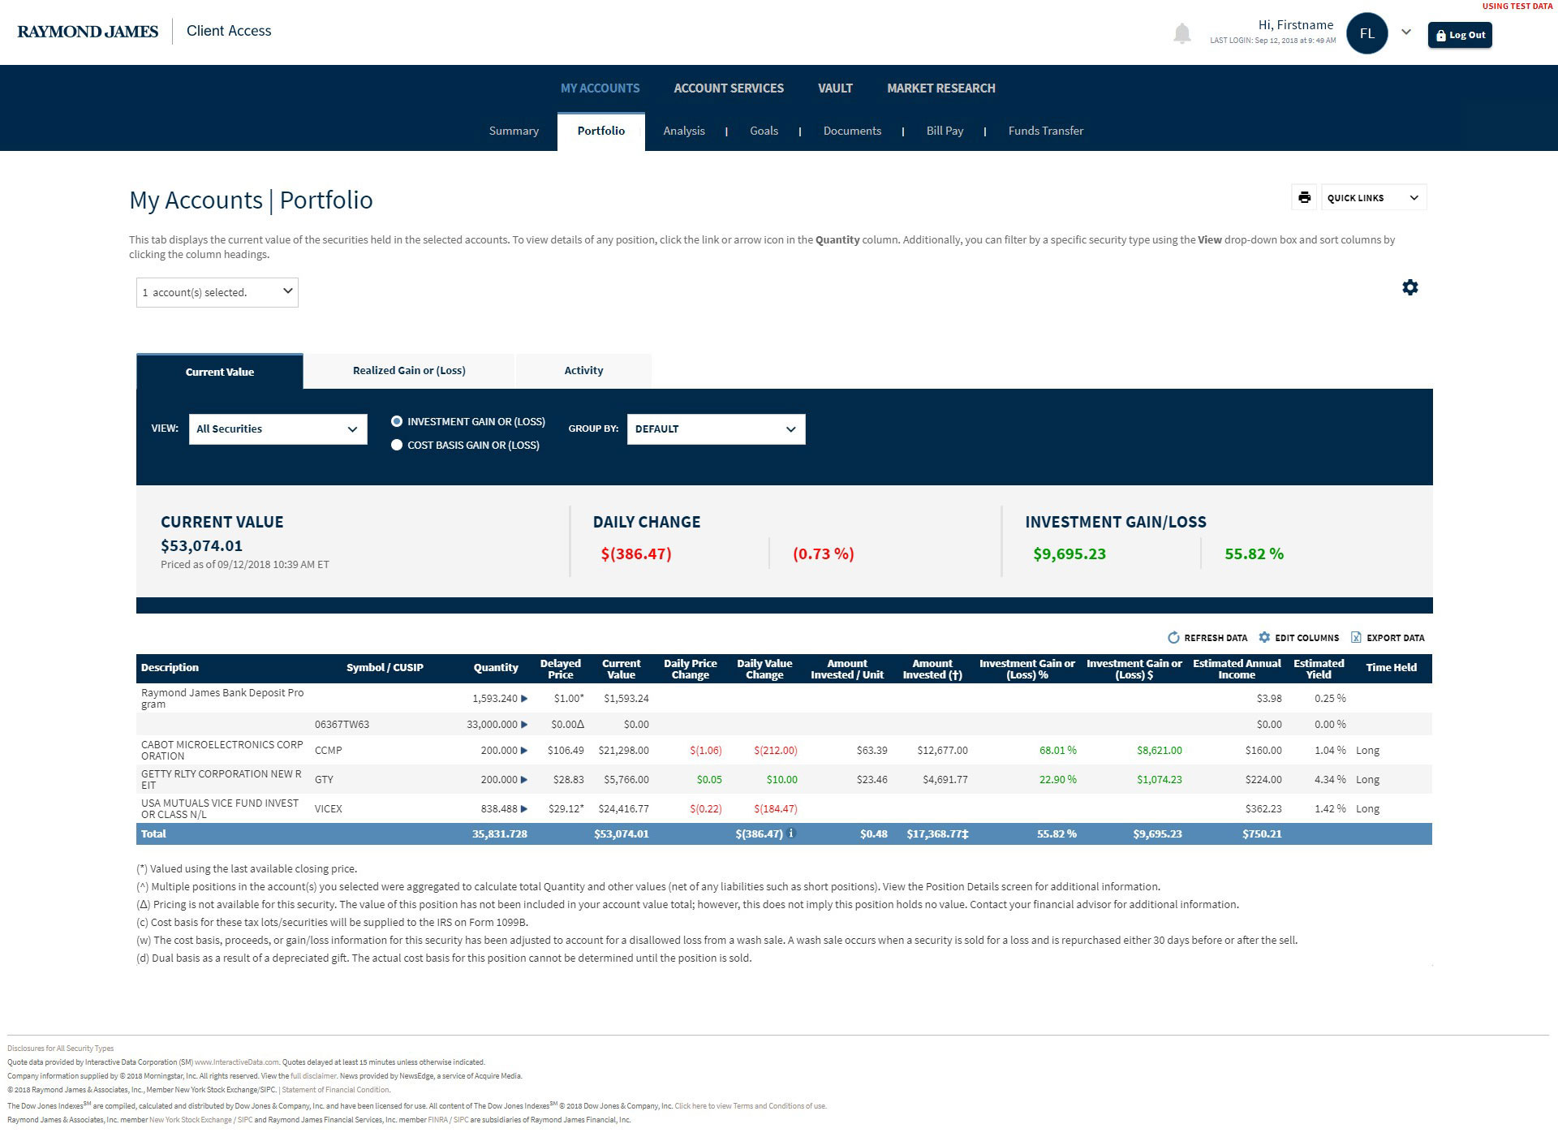The width and height of the screenshot is (1558, 1137).
Task: Open position details arrow for 1,593.240 quantity
Action: click(x=524, y=699)
